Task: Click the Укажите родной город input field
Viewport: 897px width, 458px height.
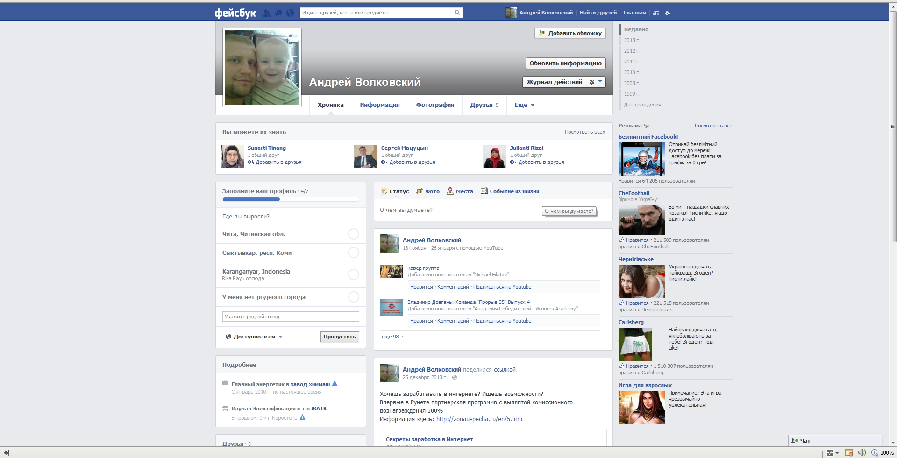Action: (x=291, y=317)
